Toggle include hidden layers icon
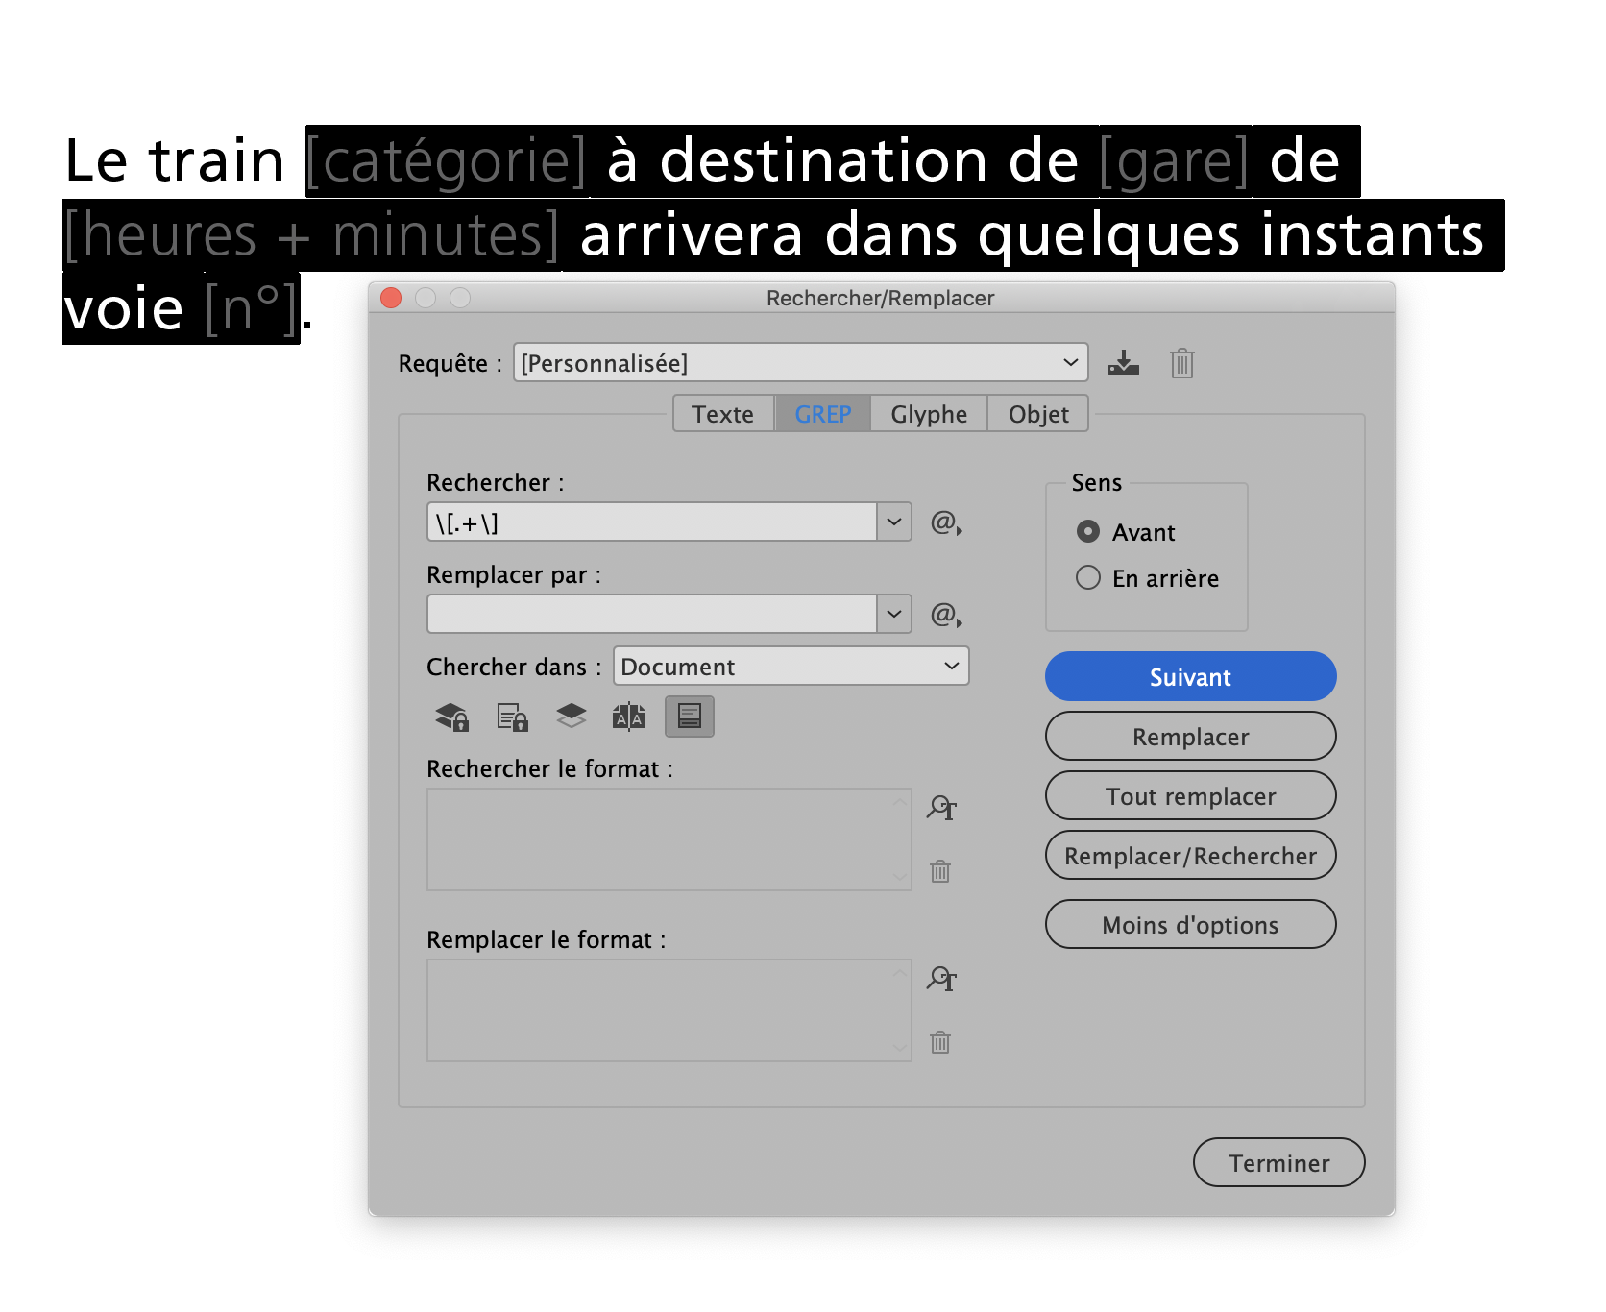1606x1312 pixels. (571, 717)
